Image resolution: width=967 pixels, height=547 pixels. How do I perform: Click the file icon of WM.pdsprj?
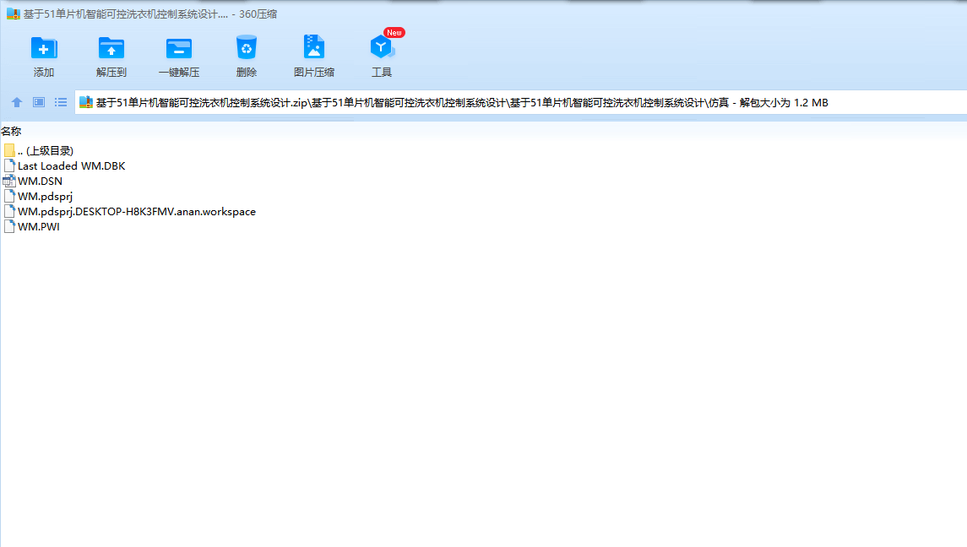click(x=9, y=196)
